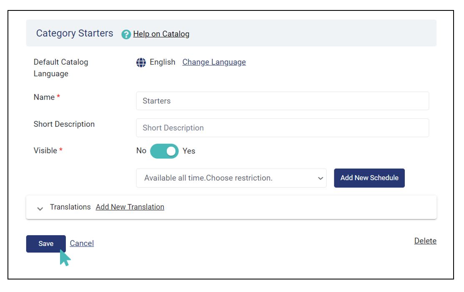Click into the Short Description input

click(282, 128)
